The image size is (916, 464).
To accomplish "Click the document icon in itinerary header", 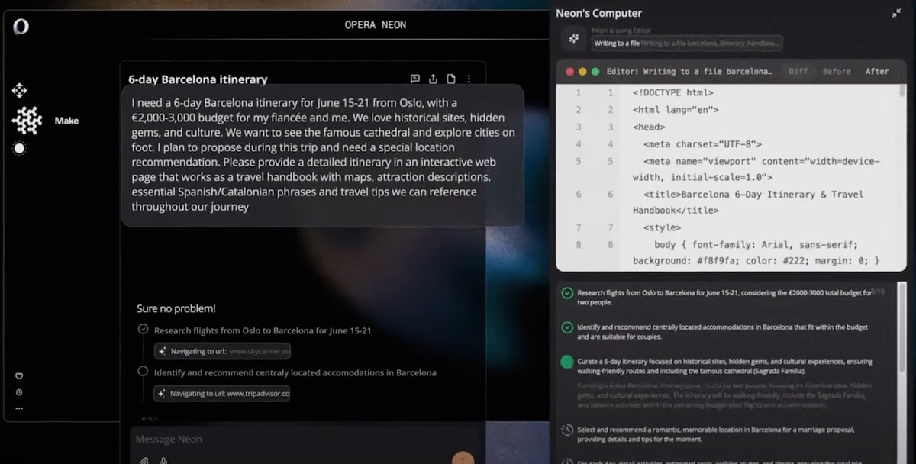I will pyautogui.click(x=451, y=79).
